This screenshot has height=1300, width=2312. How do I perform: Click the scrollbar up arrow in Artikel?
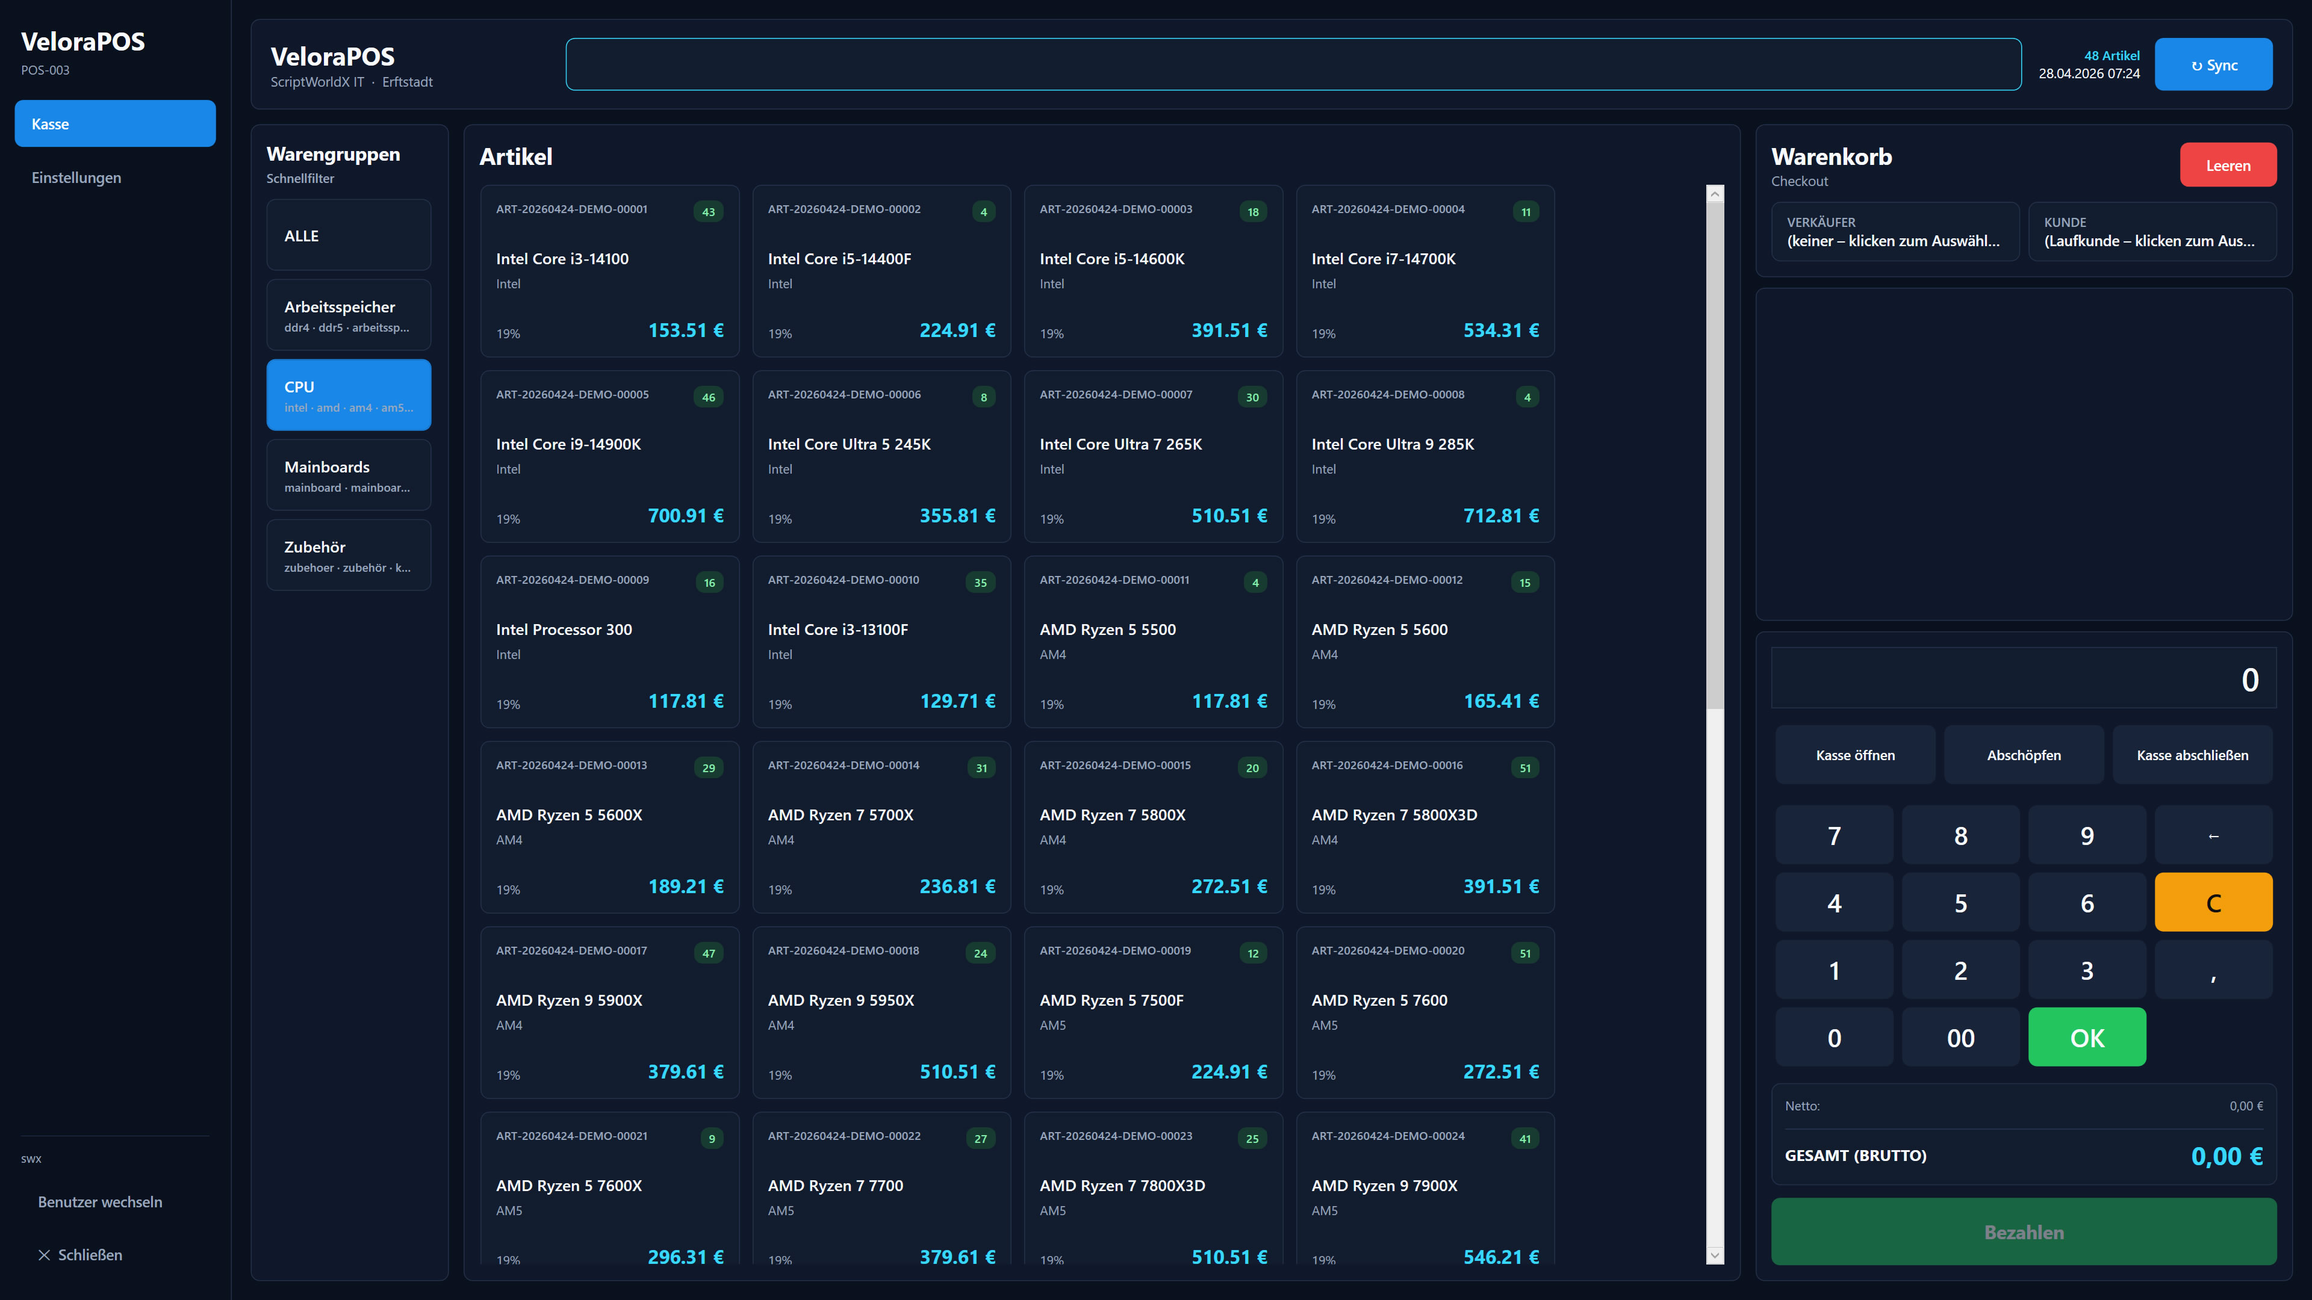[1715, 194]
